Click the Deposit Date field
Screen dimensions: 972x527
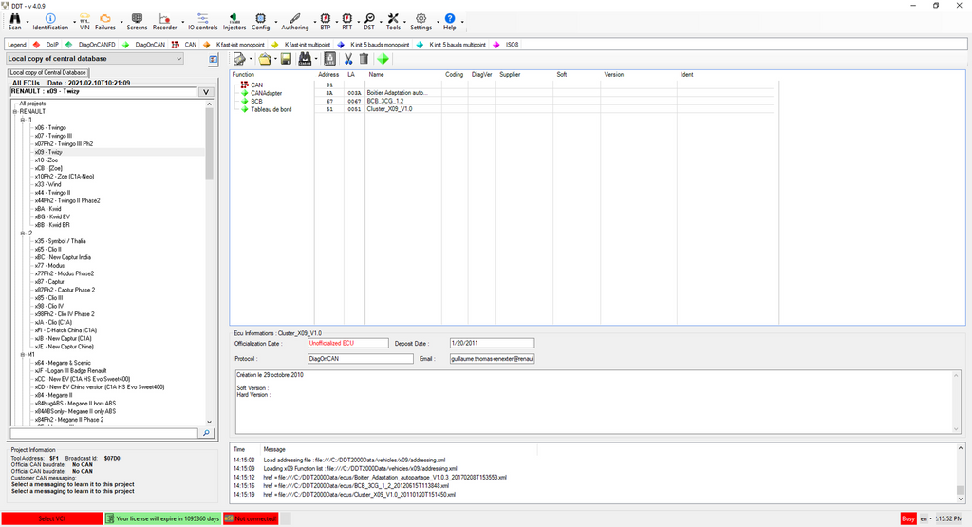pyautogui.click(x=493, y=343)
